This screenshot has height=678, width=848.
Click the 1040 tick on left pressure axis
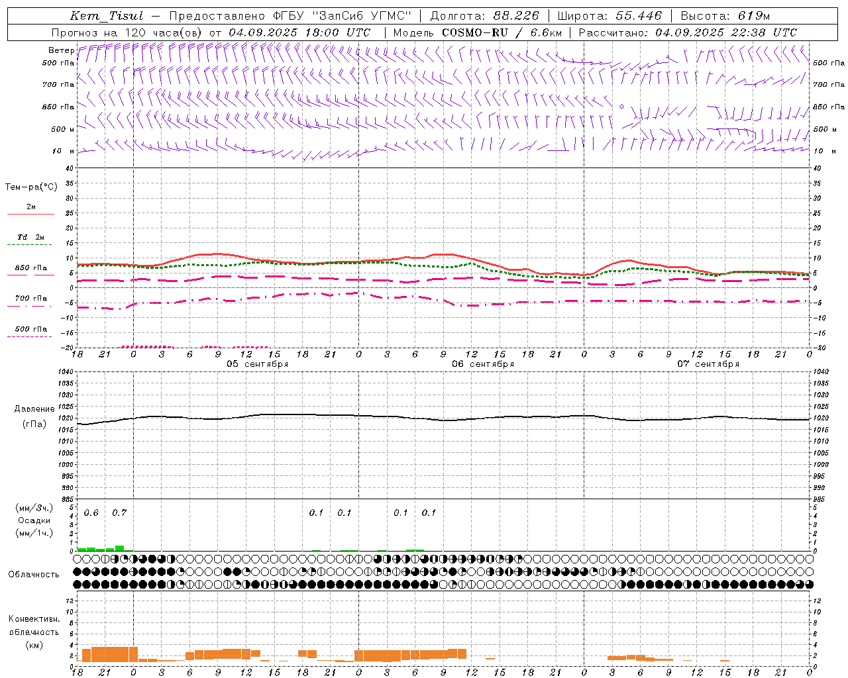[x=65, y=372]
